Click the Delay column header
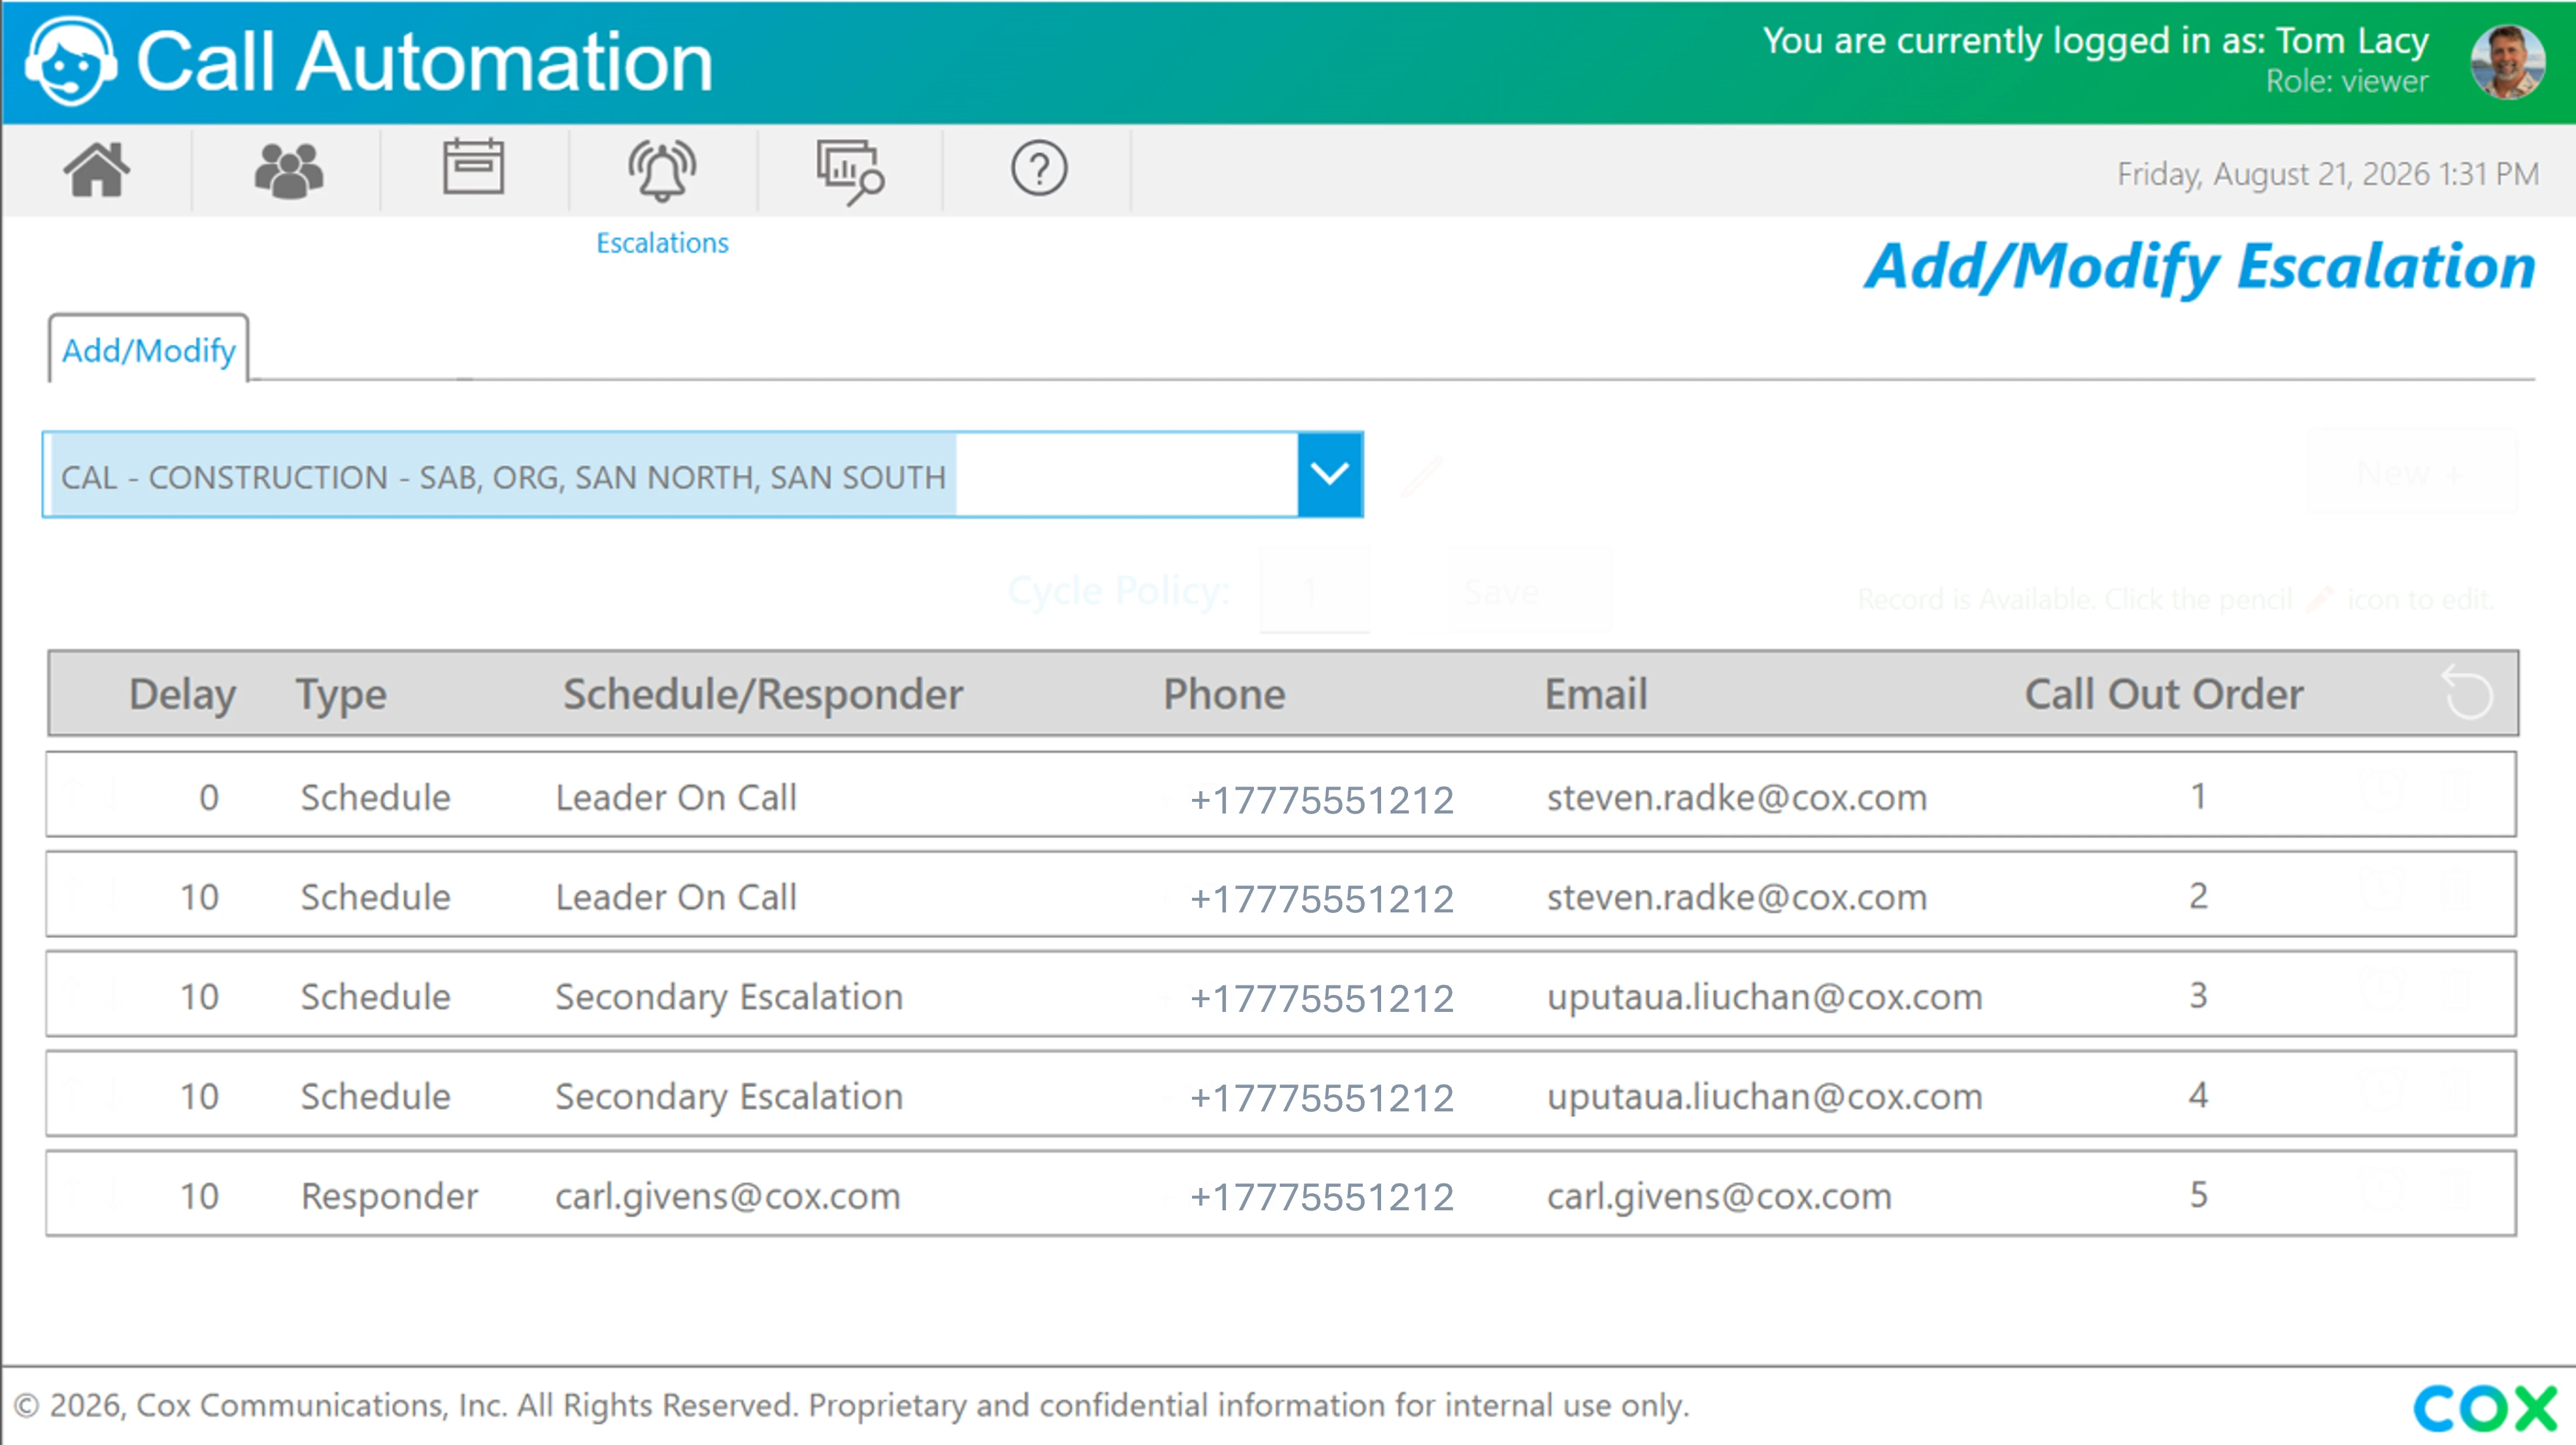2576x1445 pixels. click(183, 694)
